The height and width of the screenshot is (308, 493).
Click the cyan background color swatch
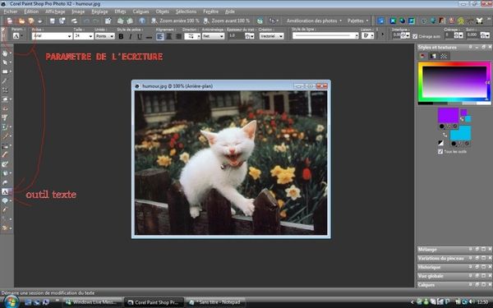(460, 133)
